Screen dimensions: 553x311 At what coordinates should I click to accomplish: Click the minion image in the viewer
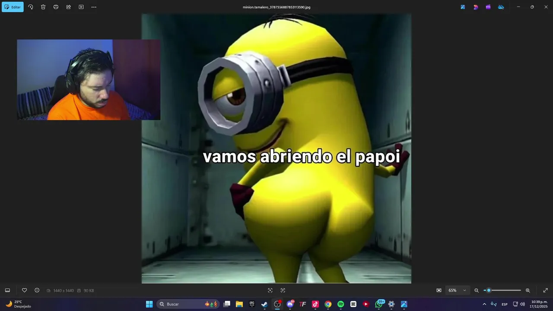[276, 148]
